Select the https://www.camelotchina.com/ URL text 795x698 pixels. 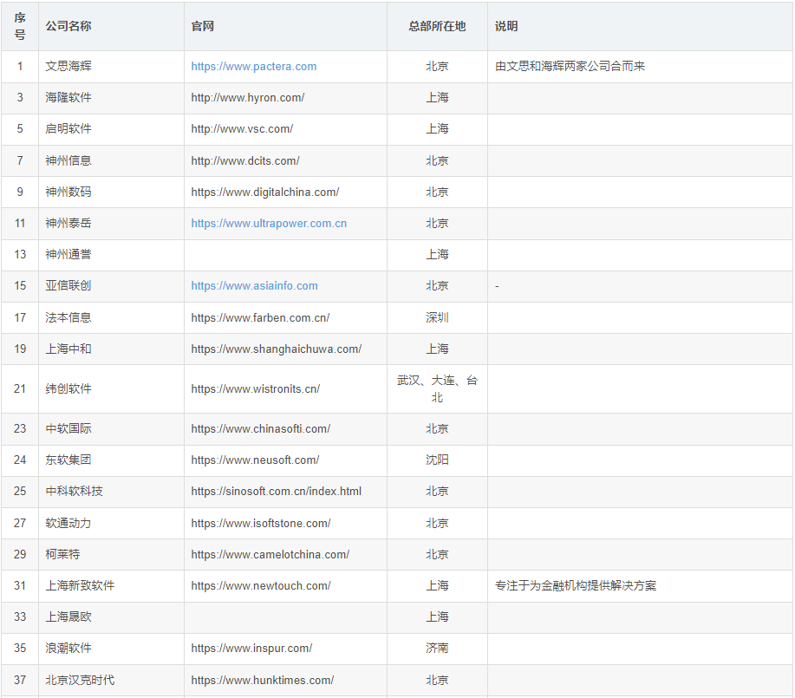click(270, 555)
